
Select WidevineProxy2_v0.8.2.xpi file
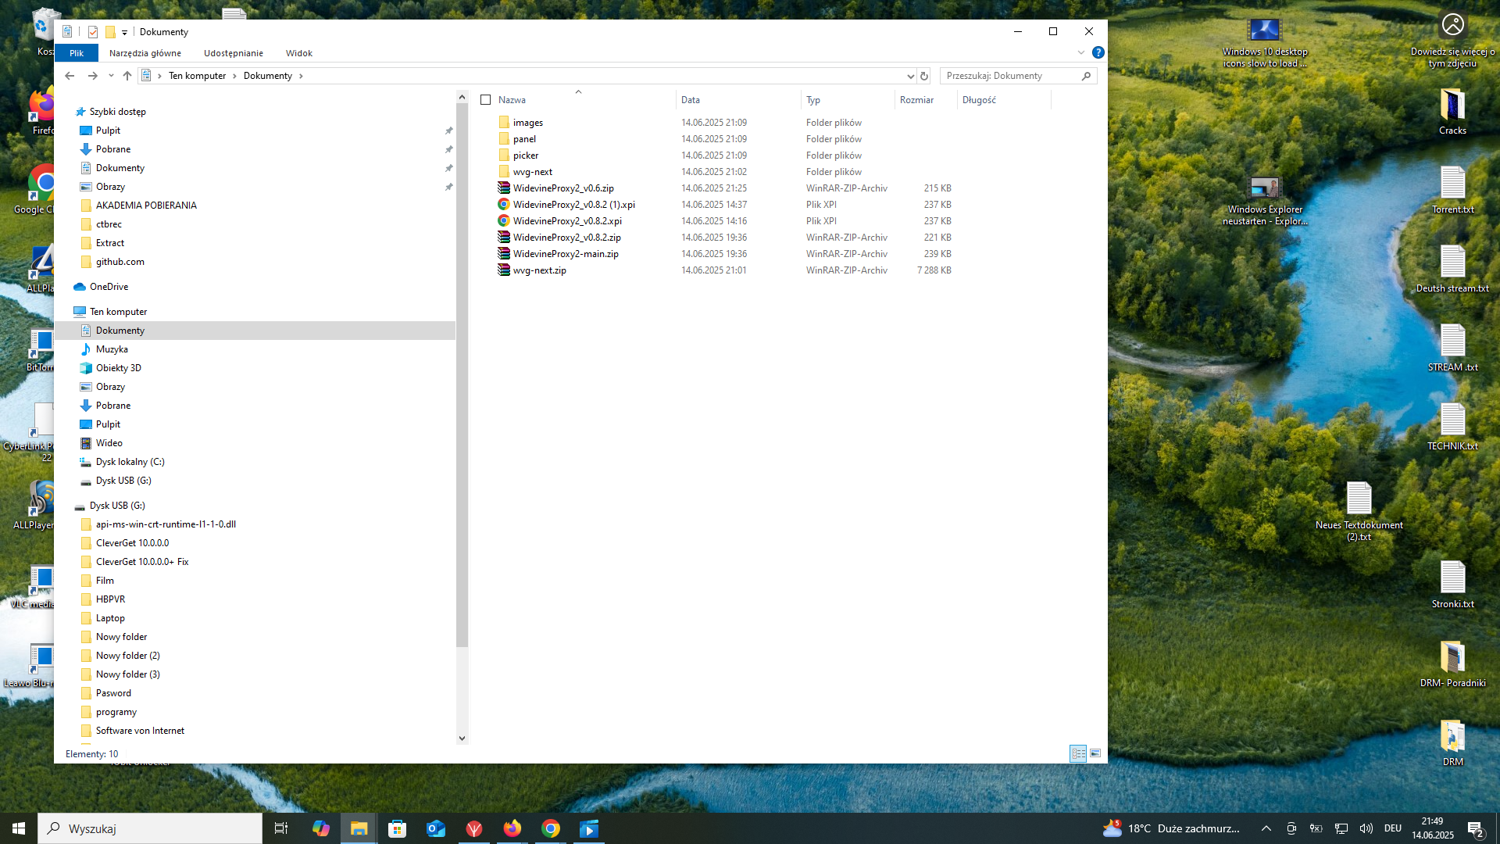coord(567,221)
